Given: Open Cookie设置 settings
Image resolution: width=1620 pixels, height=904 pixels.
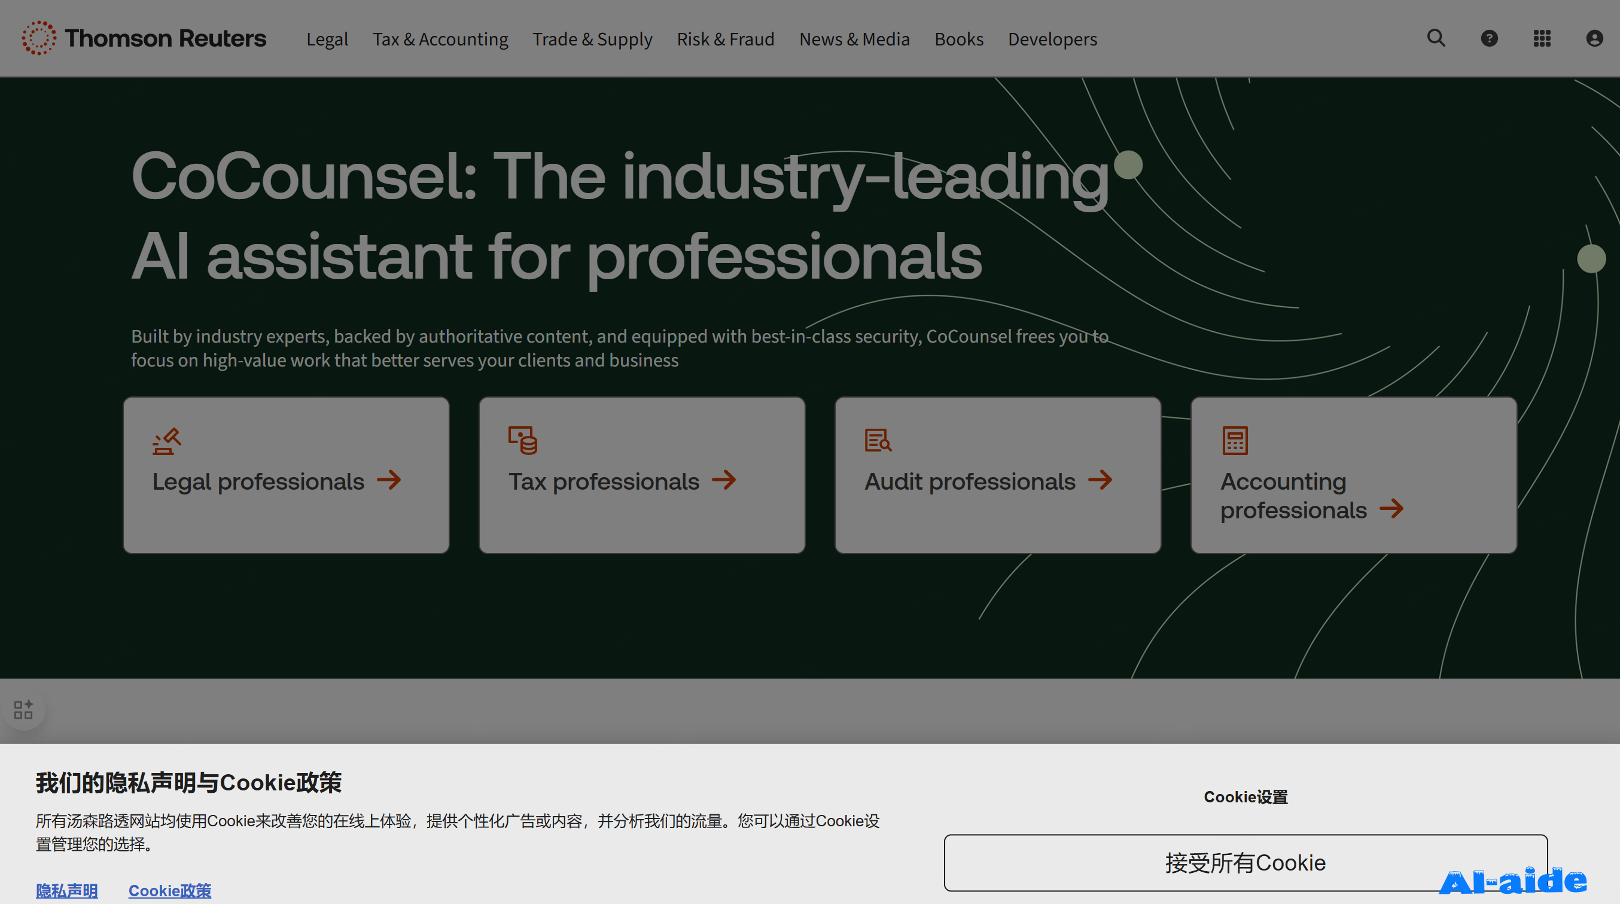Looking at the screenshot, I should tap(1245, 796).
